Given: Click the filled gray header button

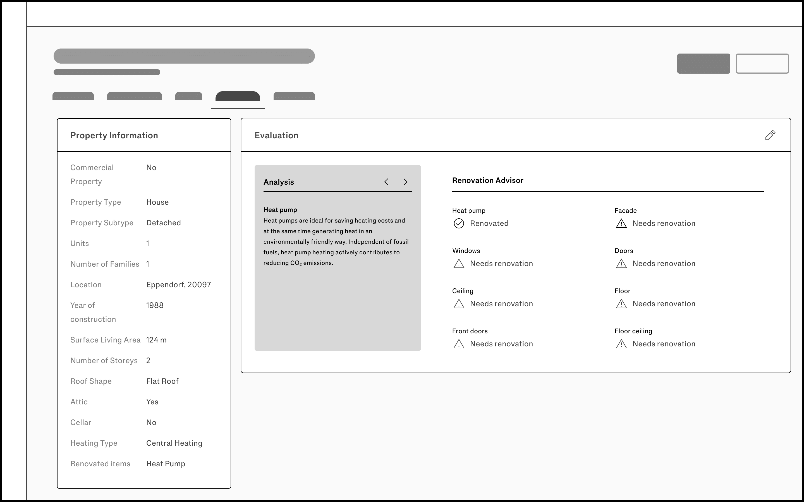Looking at the screenshot, I should click(704, 63).
